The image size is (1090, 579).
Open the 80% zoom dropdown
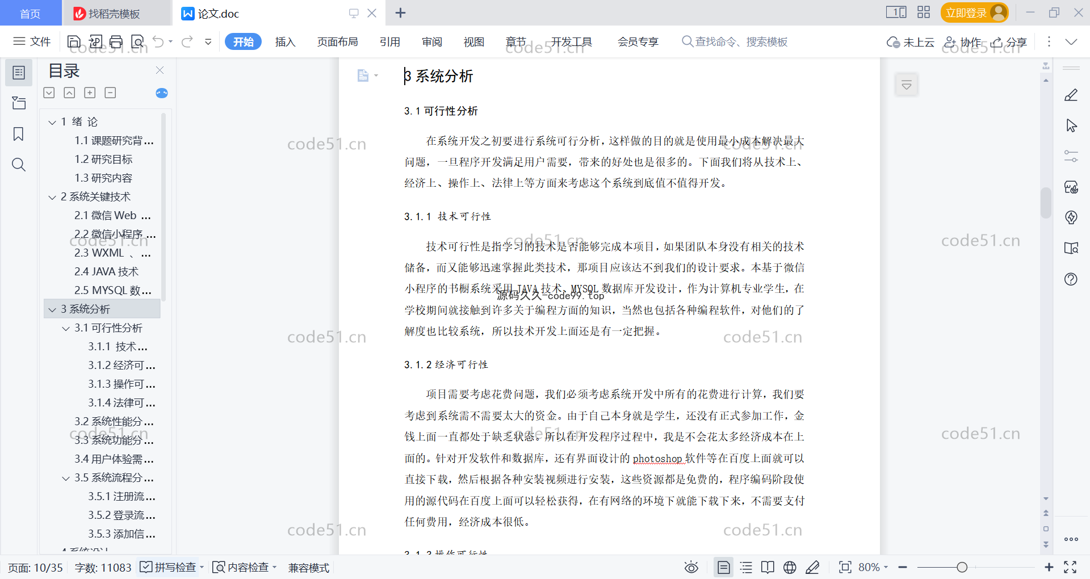tap(873, 567)
